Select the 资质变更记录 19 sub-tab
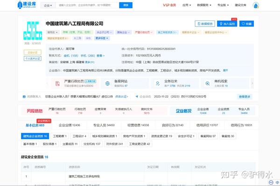Viewport: 280px width, 186px height. (161, 136)
